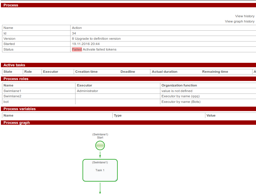Expand the Process variables section header
Viewport: 256px width, 194px height.
19,109
